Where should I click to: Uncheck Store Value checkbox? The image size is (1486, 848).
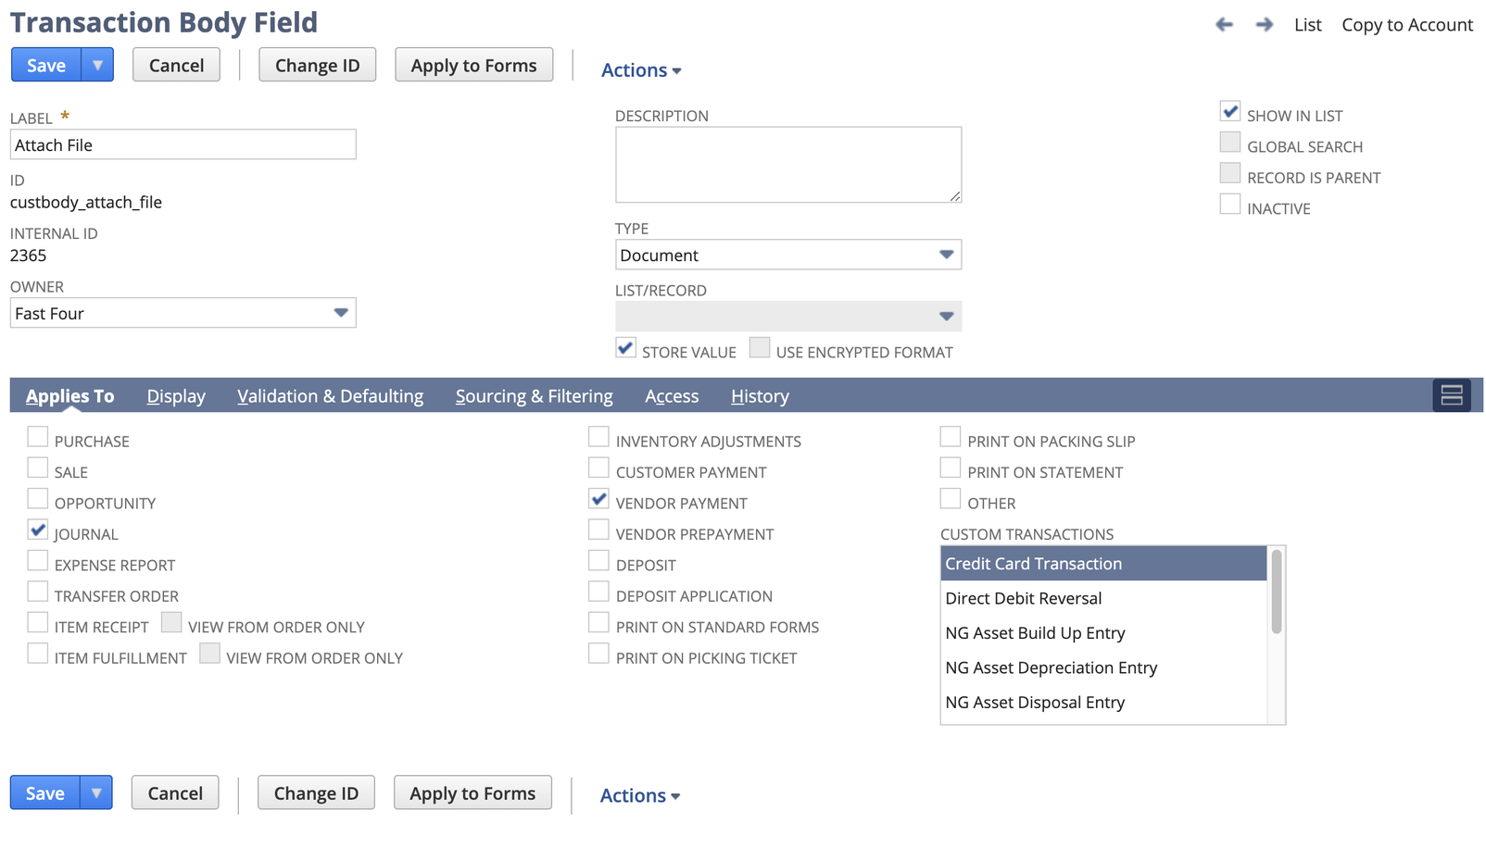pos(625,348)
